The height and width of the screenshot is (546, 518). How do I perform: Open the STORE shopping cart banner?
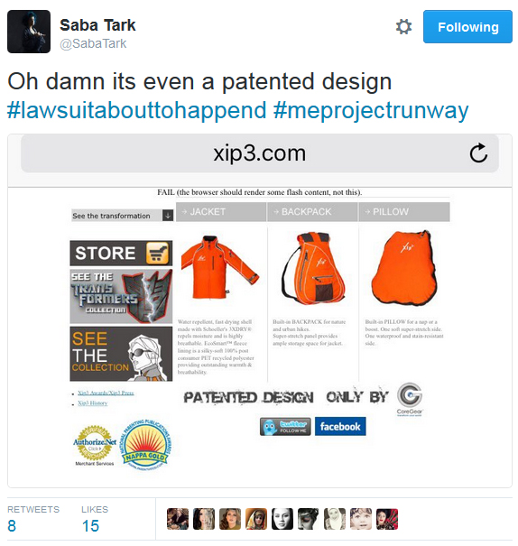[x=121, y=254]
